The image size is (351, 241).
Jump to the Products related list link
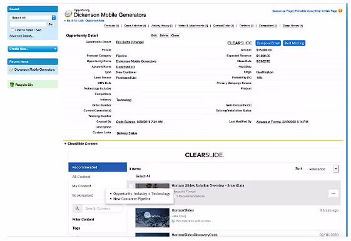pyautogui.click(x=111, y=26)
